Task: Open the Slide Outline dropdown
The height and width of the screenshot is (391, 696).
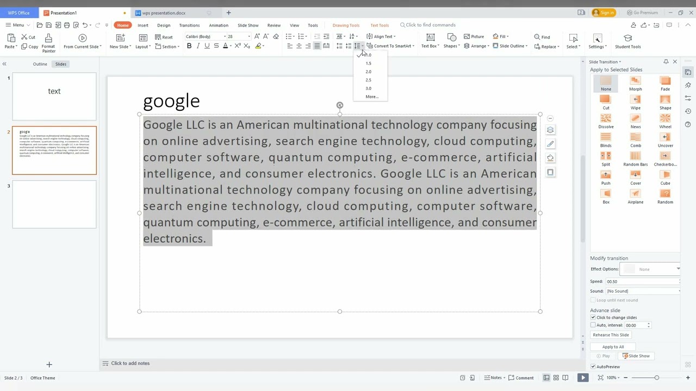Action: (x=511, y=46)
